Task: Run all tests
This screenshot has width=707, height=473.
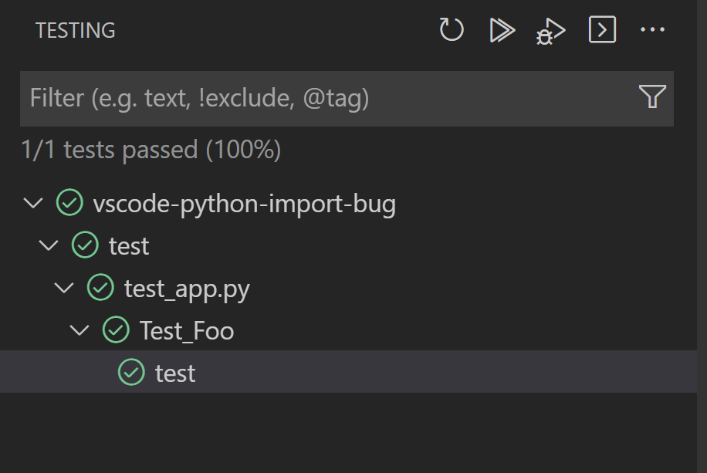Action: tap(501, 29)
